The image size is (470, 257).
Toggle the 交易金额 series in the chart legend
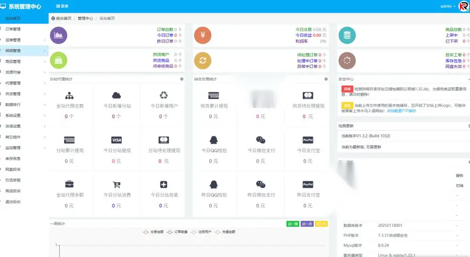coord(153,232)
